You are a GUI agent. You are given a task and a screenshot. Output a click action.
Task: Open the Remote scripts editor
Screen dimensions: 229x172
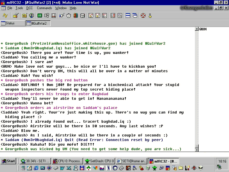[x=54, y=15]
